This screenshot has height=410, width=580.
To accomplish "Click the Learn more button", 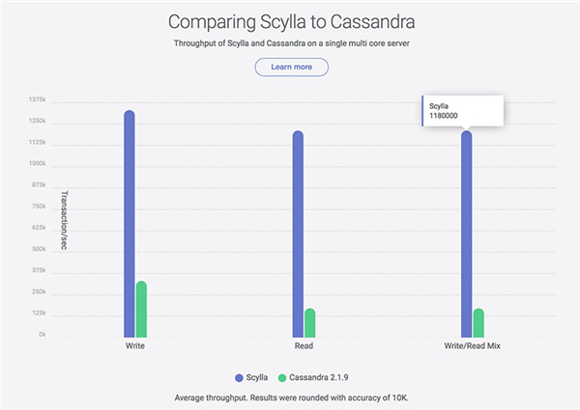I will [291, 67].
